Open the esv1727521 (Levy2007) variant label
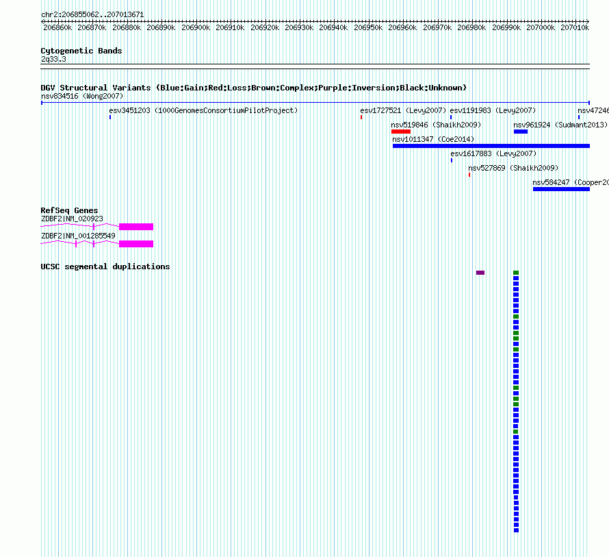Image resolution: width=609 pixels, height=557 pixels. (x=403, y=110)
